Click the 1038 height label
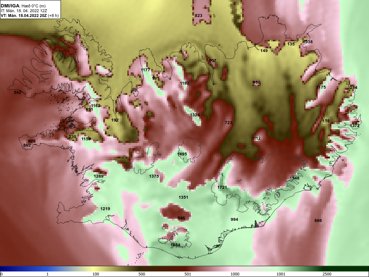This screenshot has width=369, height=277. click(308, 42)
